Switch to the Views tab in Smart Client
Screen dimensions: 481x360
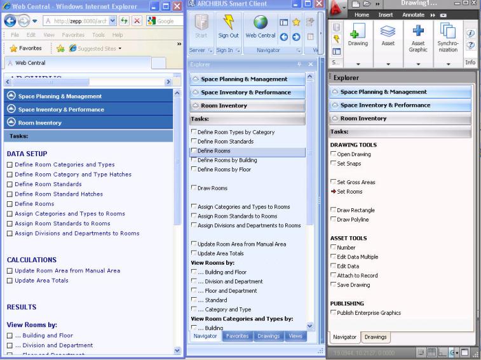(x=295, y=336)
